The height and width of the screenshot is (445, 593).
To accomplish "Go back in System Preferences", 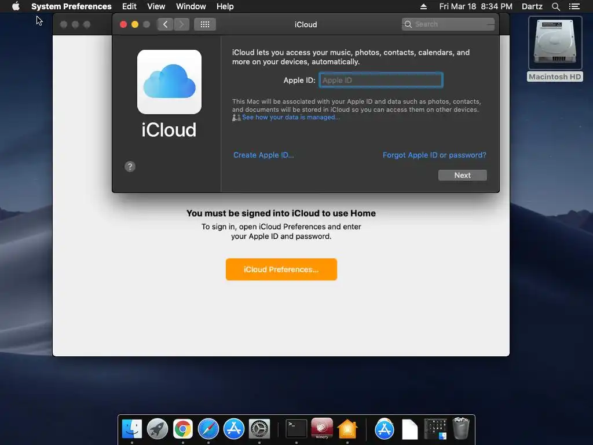I will coord(165,24).
